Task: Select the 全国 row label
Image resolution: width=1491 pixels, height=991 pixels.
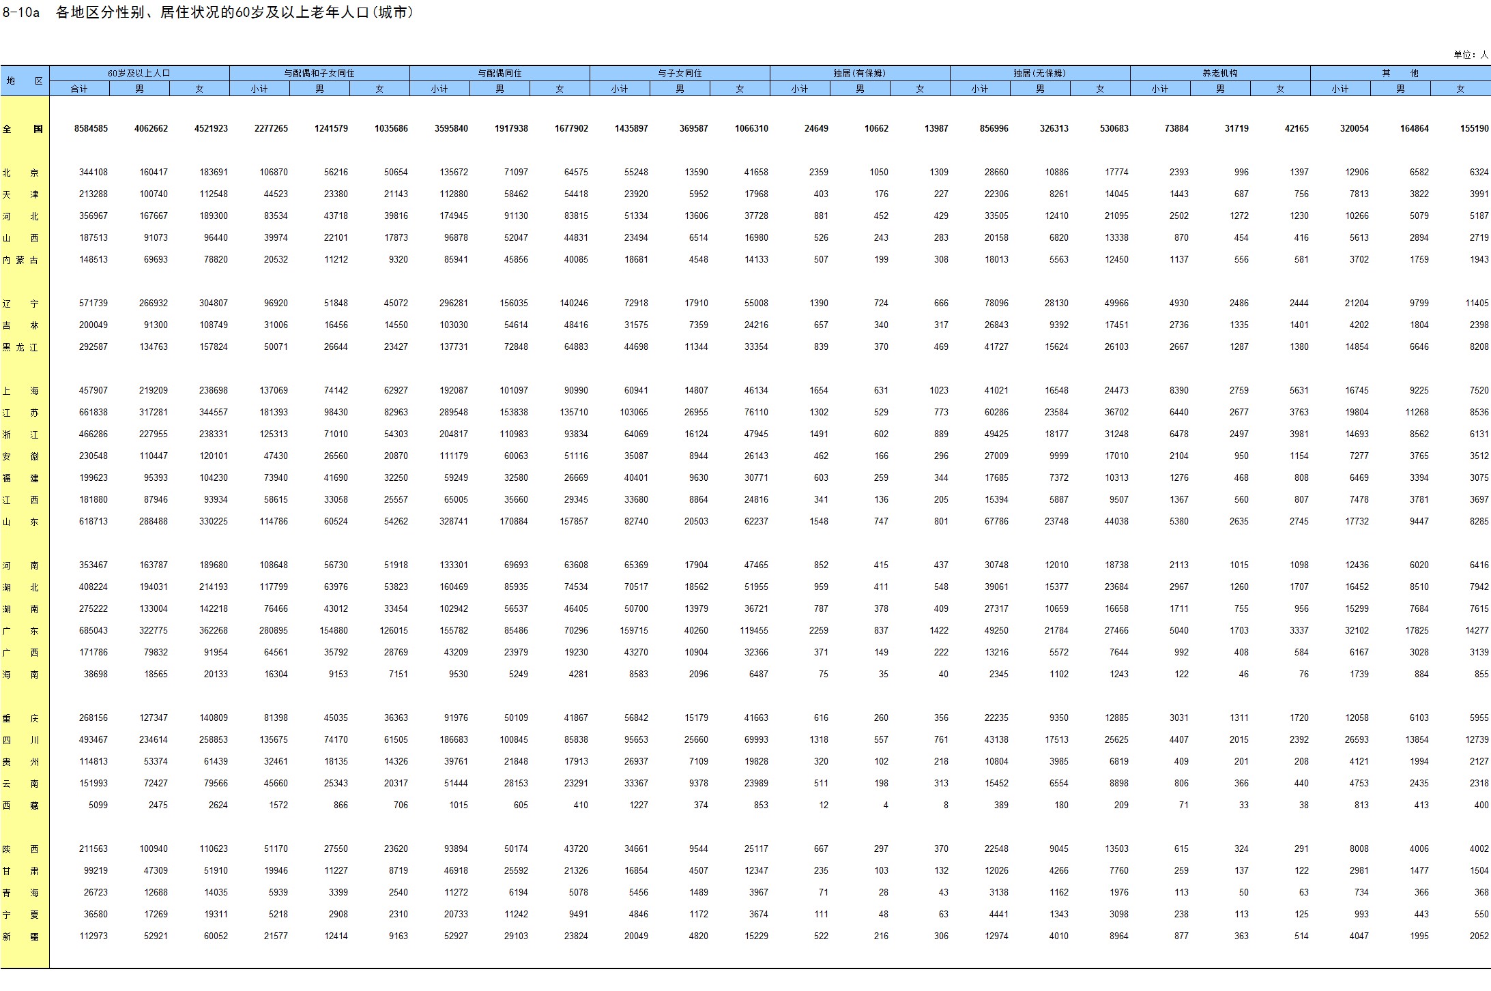Action: point(23,129)
